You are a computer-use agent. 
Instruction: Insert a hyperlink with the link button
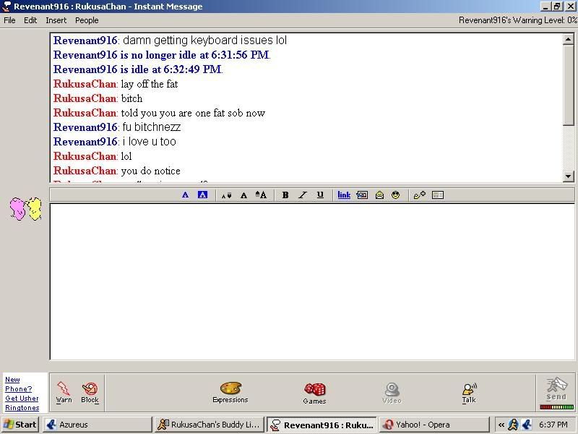point(344,195)
